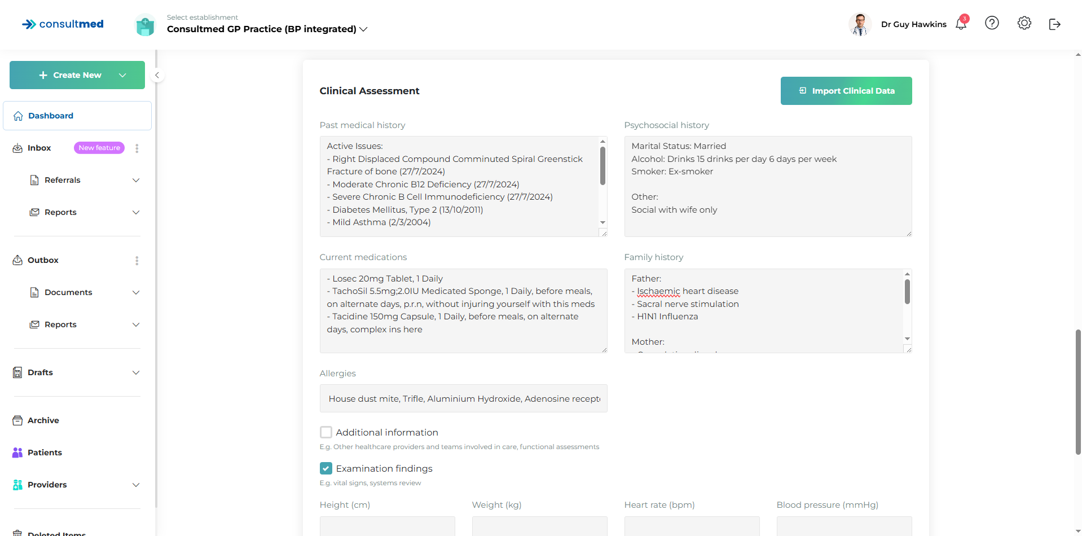Open the notifications bell
Screen dimensions: 1082x536
tap(961, 24)
